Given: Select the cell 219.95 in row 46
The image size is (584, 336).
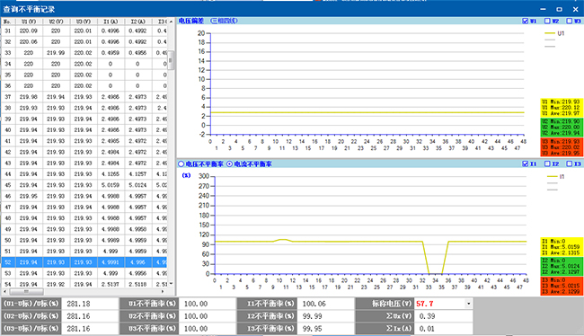Looking at the screenshot, I should (29, 196).
